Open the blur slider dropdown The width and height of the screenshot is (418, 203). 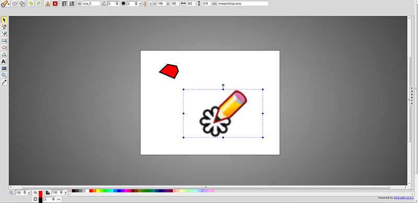pyautogui.click(x=140, y=4)
